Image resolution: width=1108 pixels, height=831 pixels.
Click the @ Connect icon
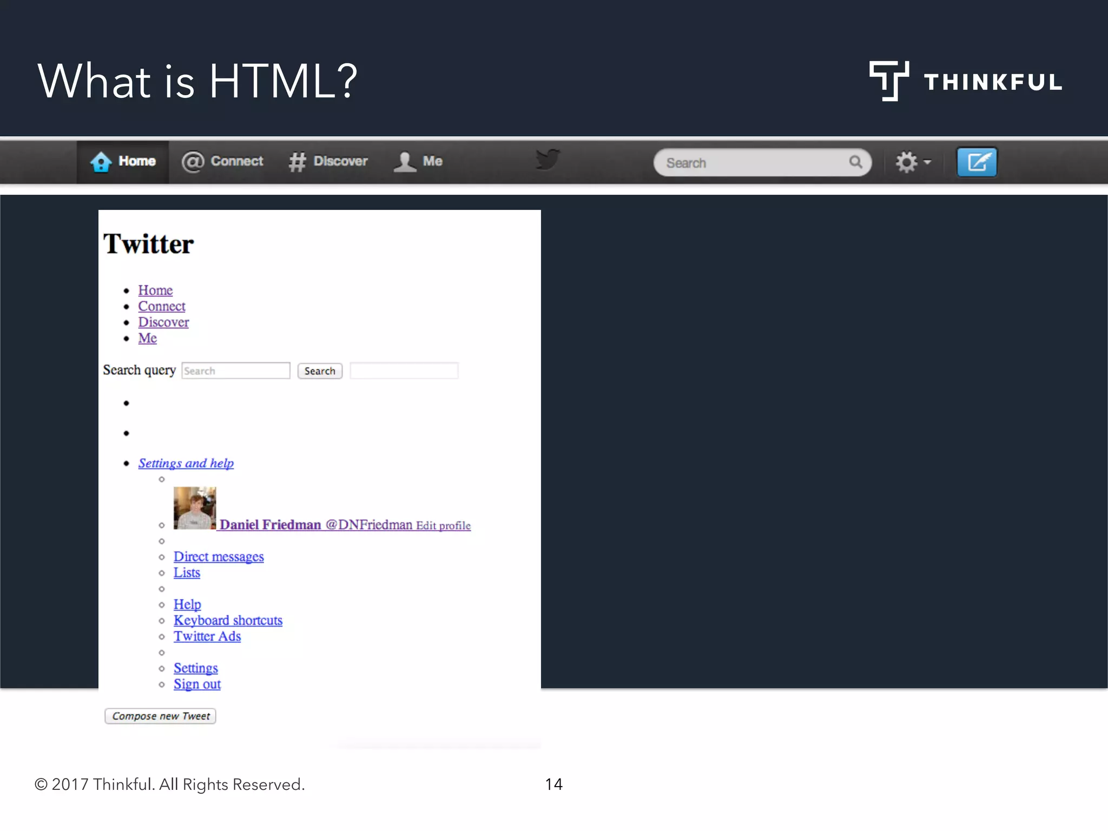point(193,162)
